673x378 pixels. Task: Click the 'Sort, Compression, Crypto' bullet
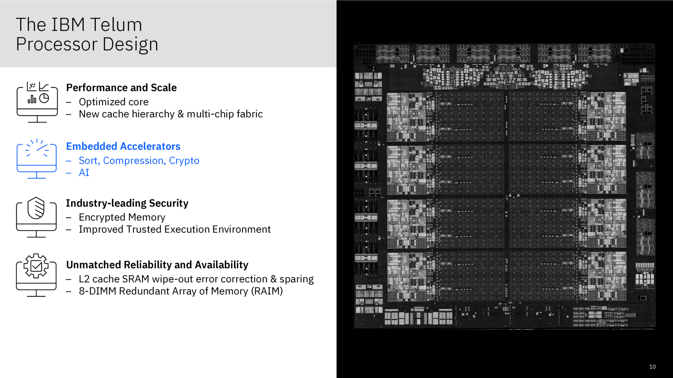pyautogui.click(x=139, y=161)
